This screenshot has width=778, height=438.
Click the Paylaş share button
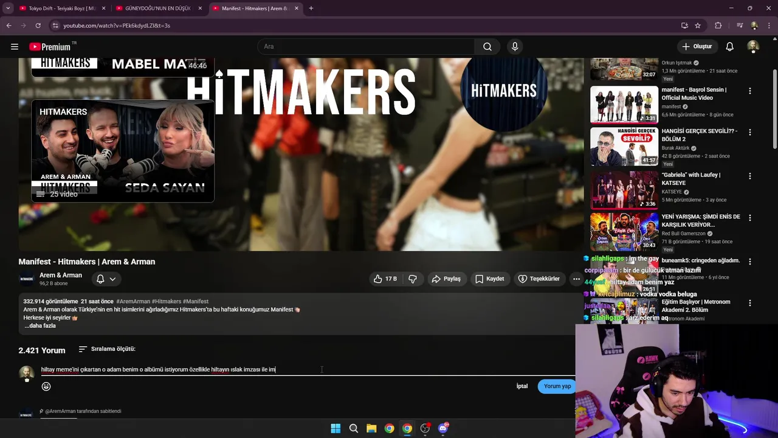click(x=446, y=279)
